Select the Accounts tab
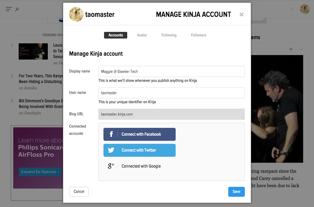Screen dimensions: 314x207 tap(115, 35)
